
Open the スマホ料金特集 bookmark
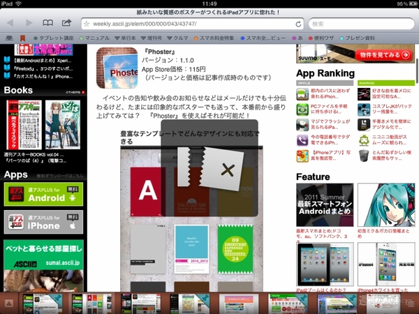(x=214, y=38)
